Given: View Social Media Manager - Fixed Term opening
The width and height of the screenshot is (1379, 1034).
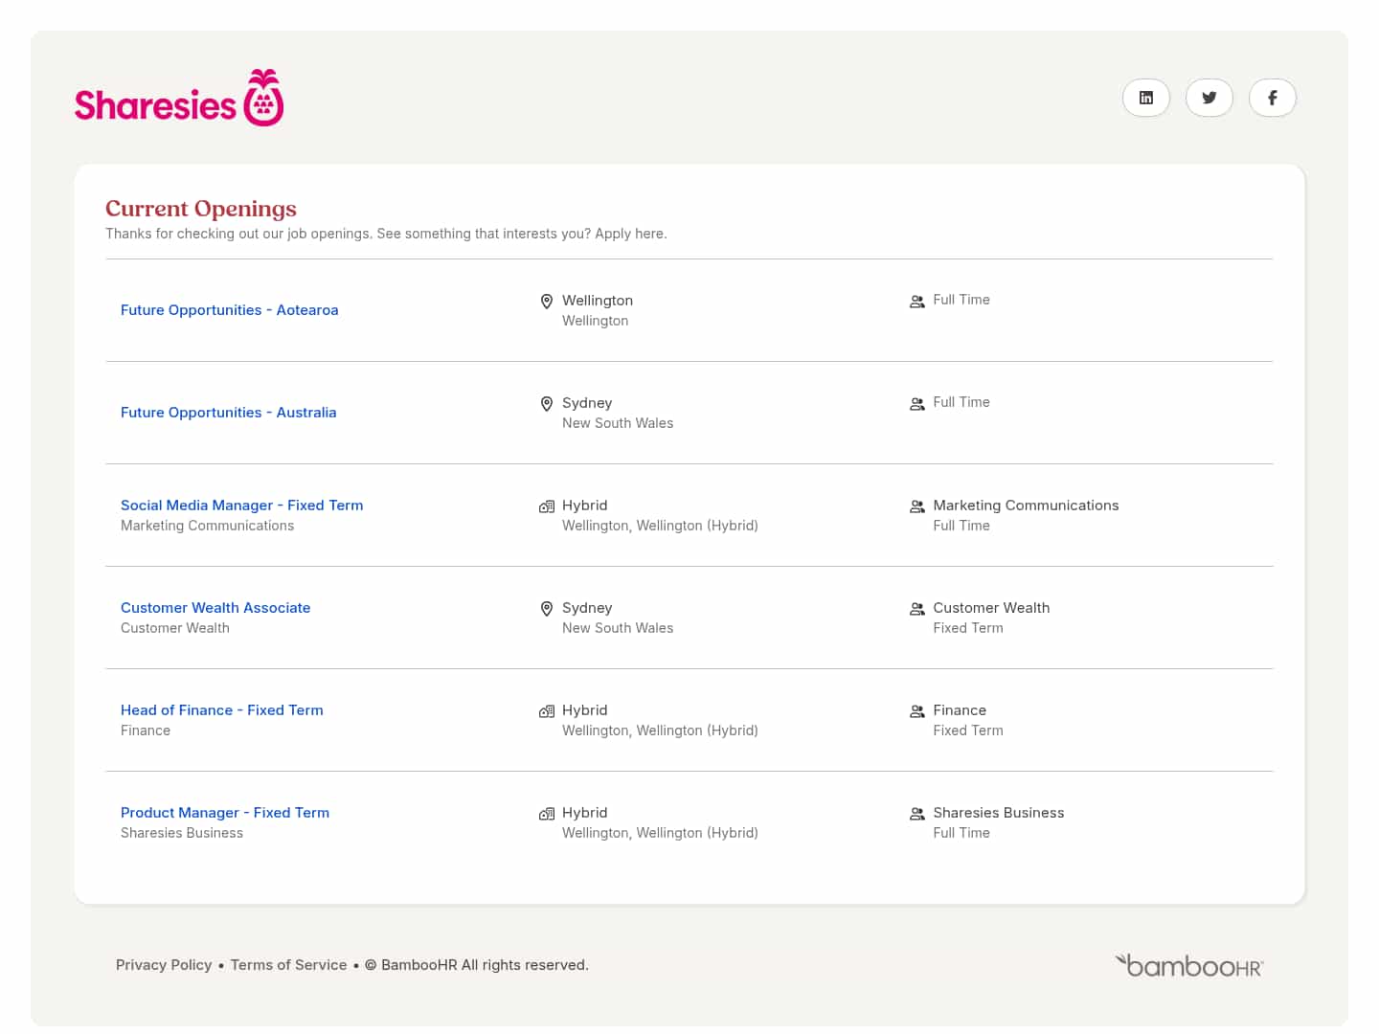Looking at the screenshot, I should 241,506.
